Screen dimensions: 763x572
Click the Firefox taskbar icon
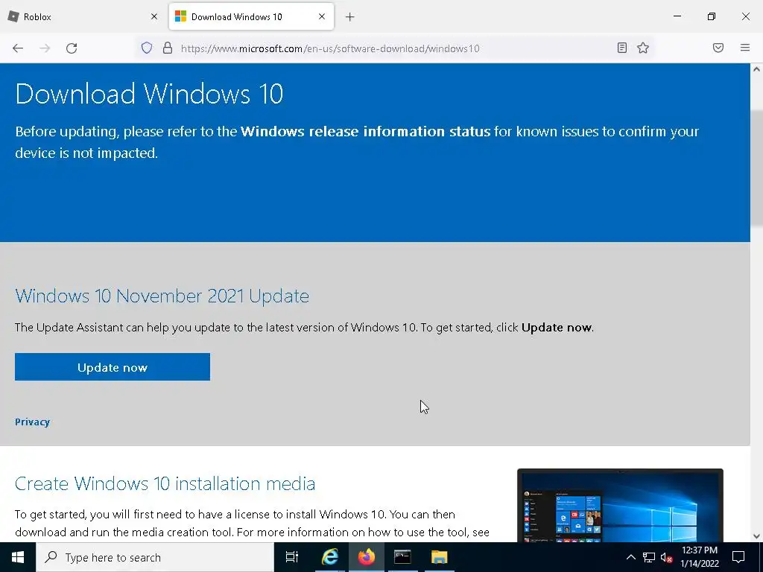click(367, 557)
